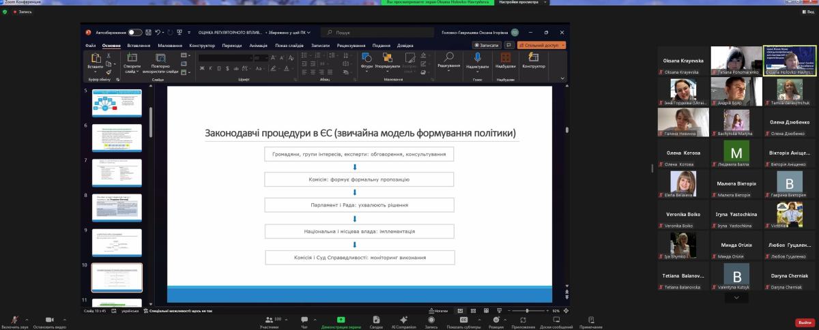The width and height of the screenshot is (819, 330).
Task: Adjust the slide zoom slider in status bar
Action: point(527,311)
